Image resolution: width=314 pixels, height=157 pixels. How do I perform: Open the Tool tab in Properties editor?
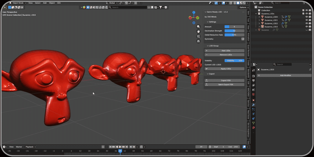[253, 70]
